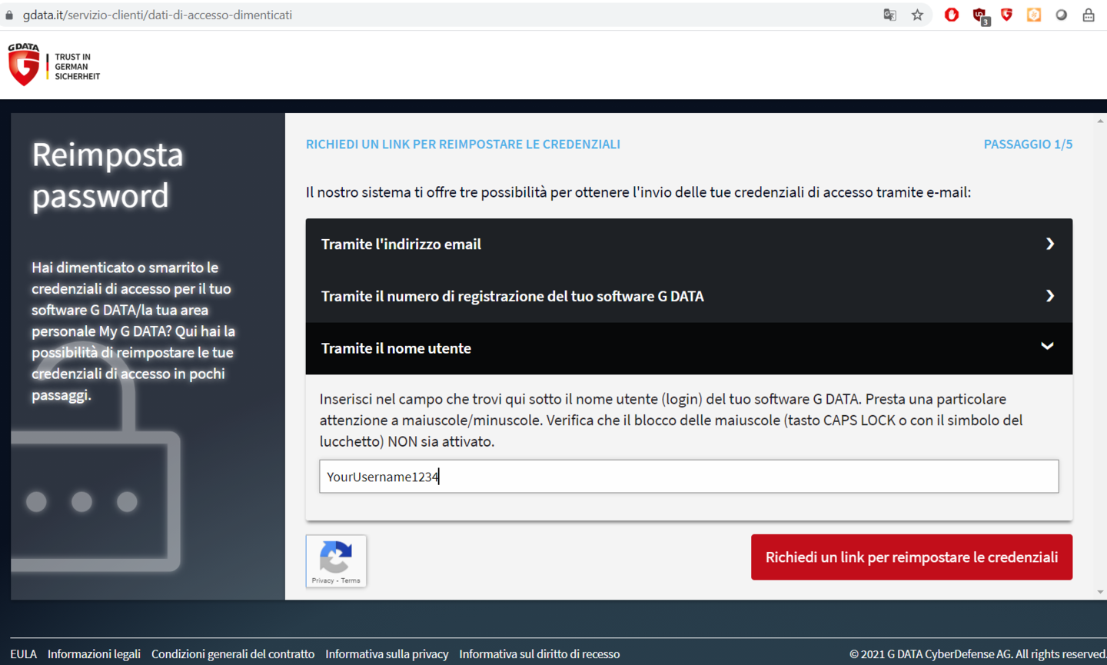Open 'Informativa sulla privacy' footer link
1107x665 pixels.
(x=387, y=654)
